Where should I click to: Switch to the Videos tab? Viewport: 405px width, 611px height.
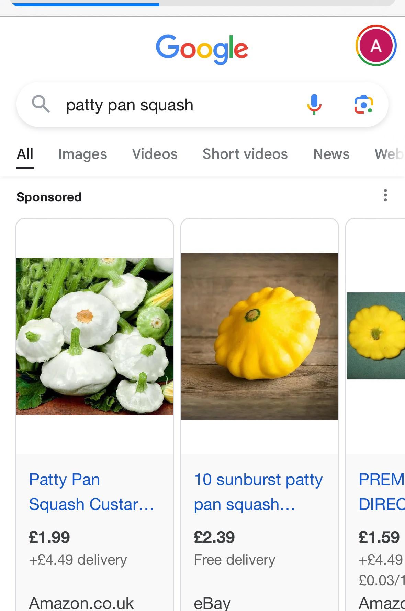(155, 154)
